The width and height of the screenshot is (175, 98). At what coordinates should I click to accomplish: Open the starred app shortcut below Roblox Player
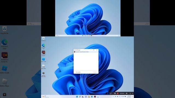point(43,74)
